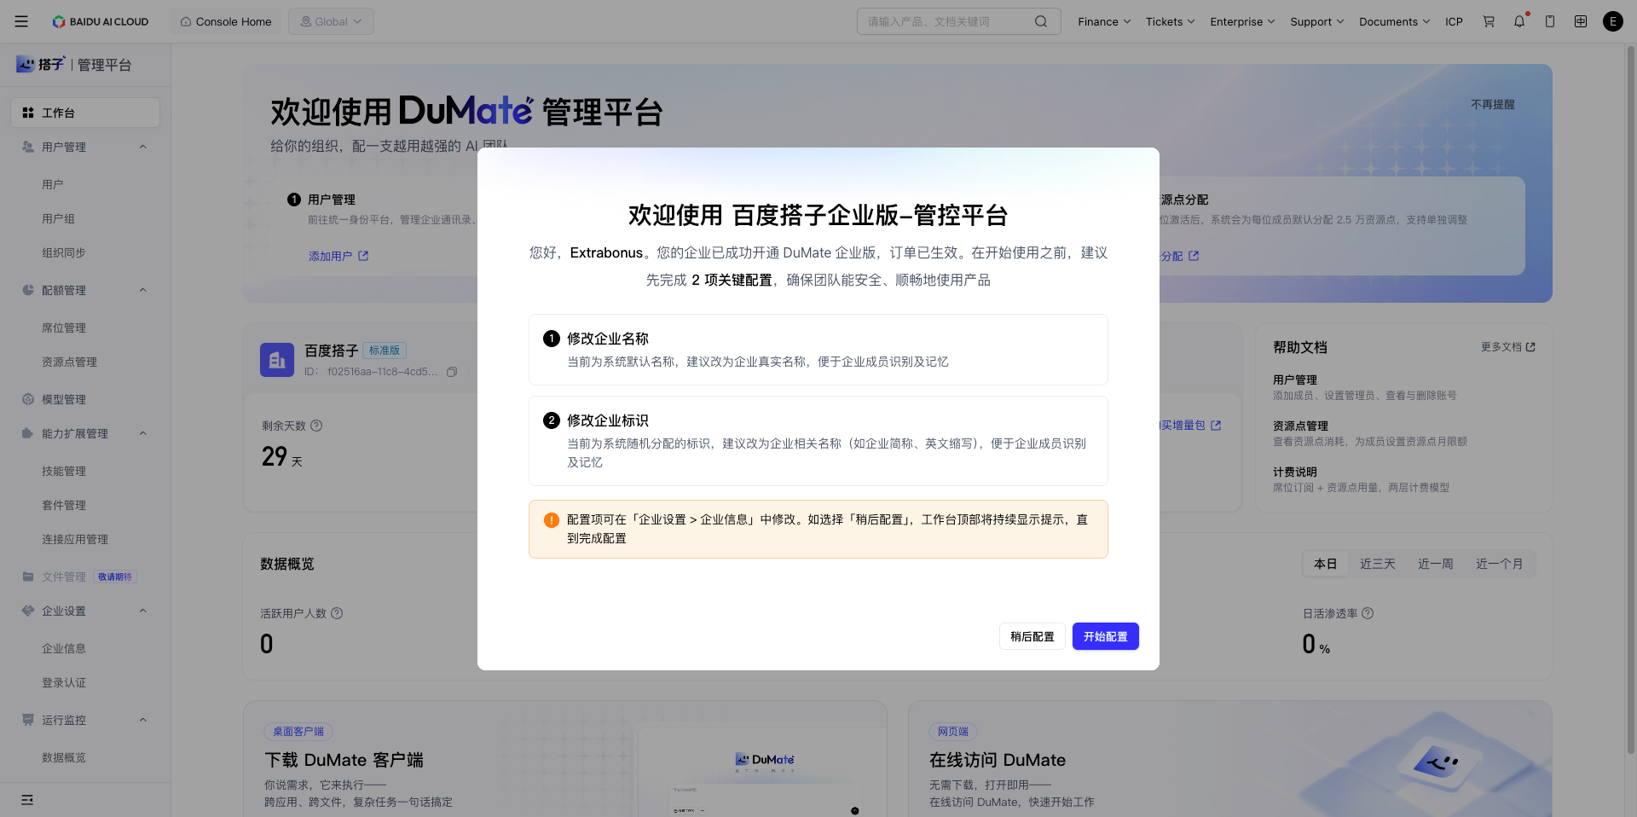Open the hamburger menu icon

point(21,21)
